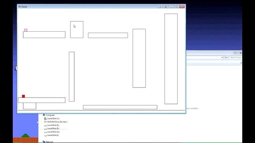Click the pink square sprite in Form1
255x143 pixels.
25,30
